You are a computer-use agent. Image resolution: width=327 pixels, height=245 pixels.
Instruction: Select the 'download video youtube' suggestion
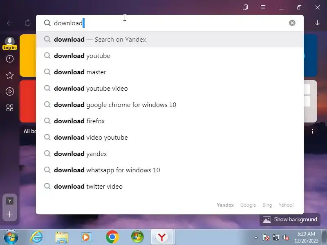point(170,137)
